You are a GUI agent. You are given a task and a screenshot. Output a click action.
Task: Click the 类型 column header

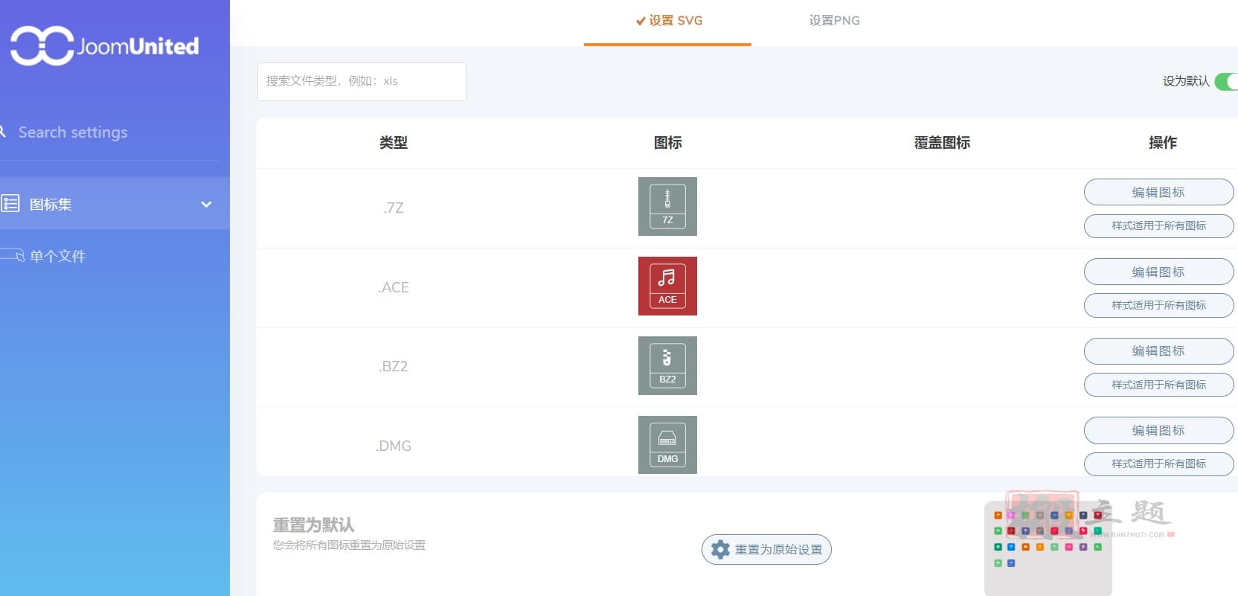[x=394, y=143]
